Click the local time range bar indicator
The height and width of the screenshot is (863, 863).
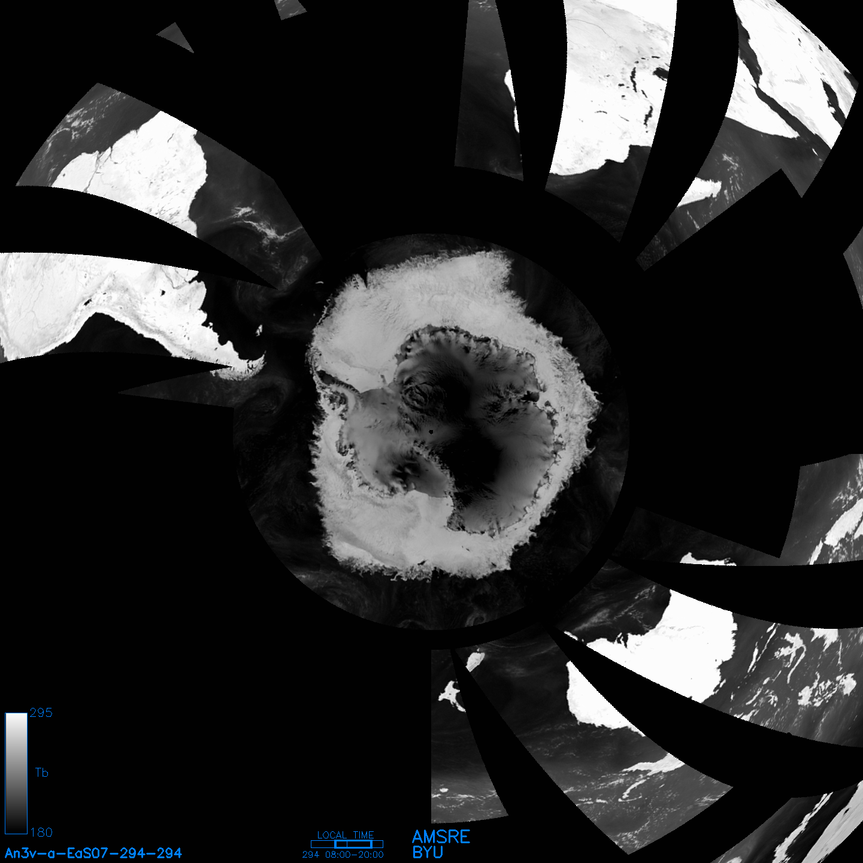tap(347, 844)
